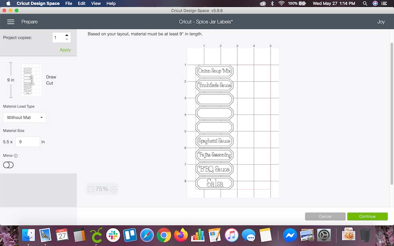Decrease project copies with down arrow
The image size is (394, 246).
(67, 39)
